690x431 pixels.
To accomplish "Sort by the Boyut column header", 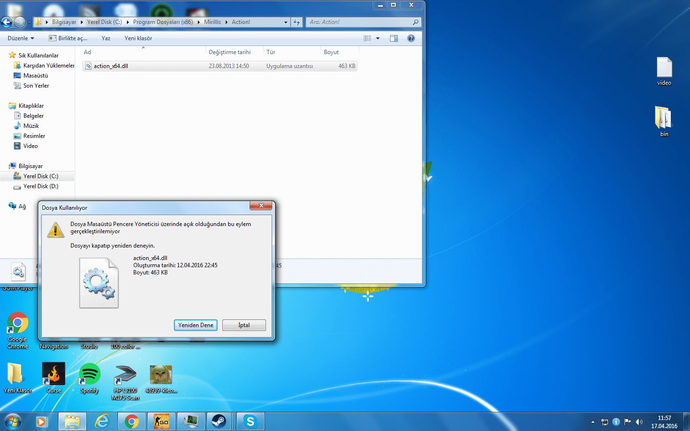I will (339, 52).
